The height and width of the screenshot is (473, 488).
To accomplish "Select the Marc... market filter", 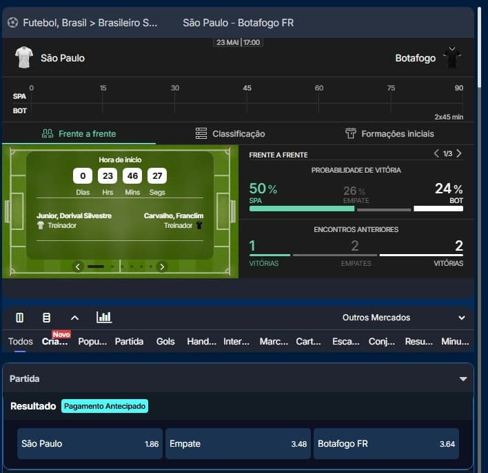I will click(x=274, y=341).
